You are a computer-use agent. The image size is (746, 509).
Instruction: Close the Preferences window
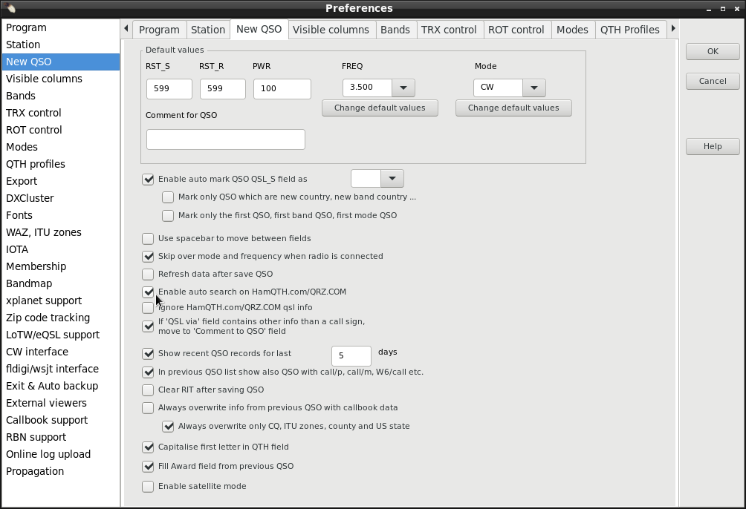(737, 9)
